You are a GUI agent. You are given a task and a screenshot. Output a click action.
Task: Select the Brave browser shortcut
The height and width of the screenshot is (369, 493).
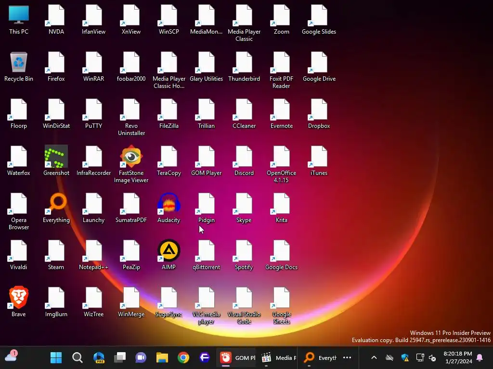tap(19, 302)
